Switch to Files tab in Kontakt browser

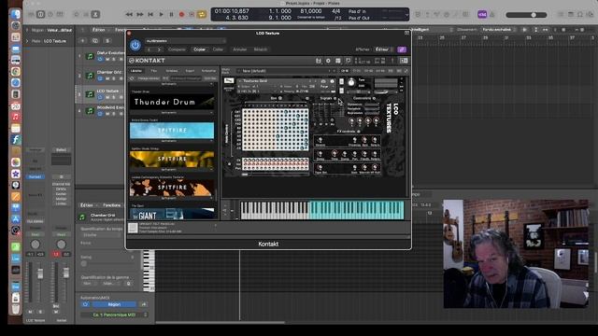tap(153, 71)
